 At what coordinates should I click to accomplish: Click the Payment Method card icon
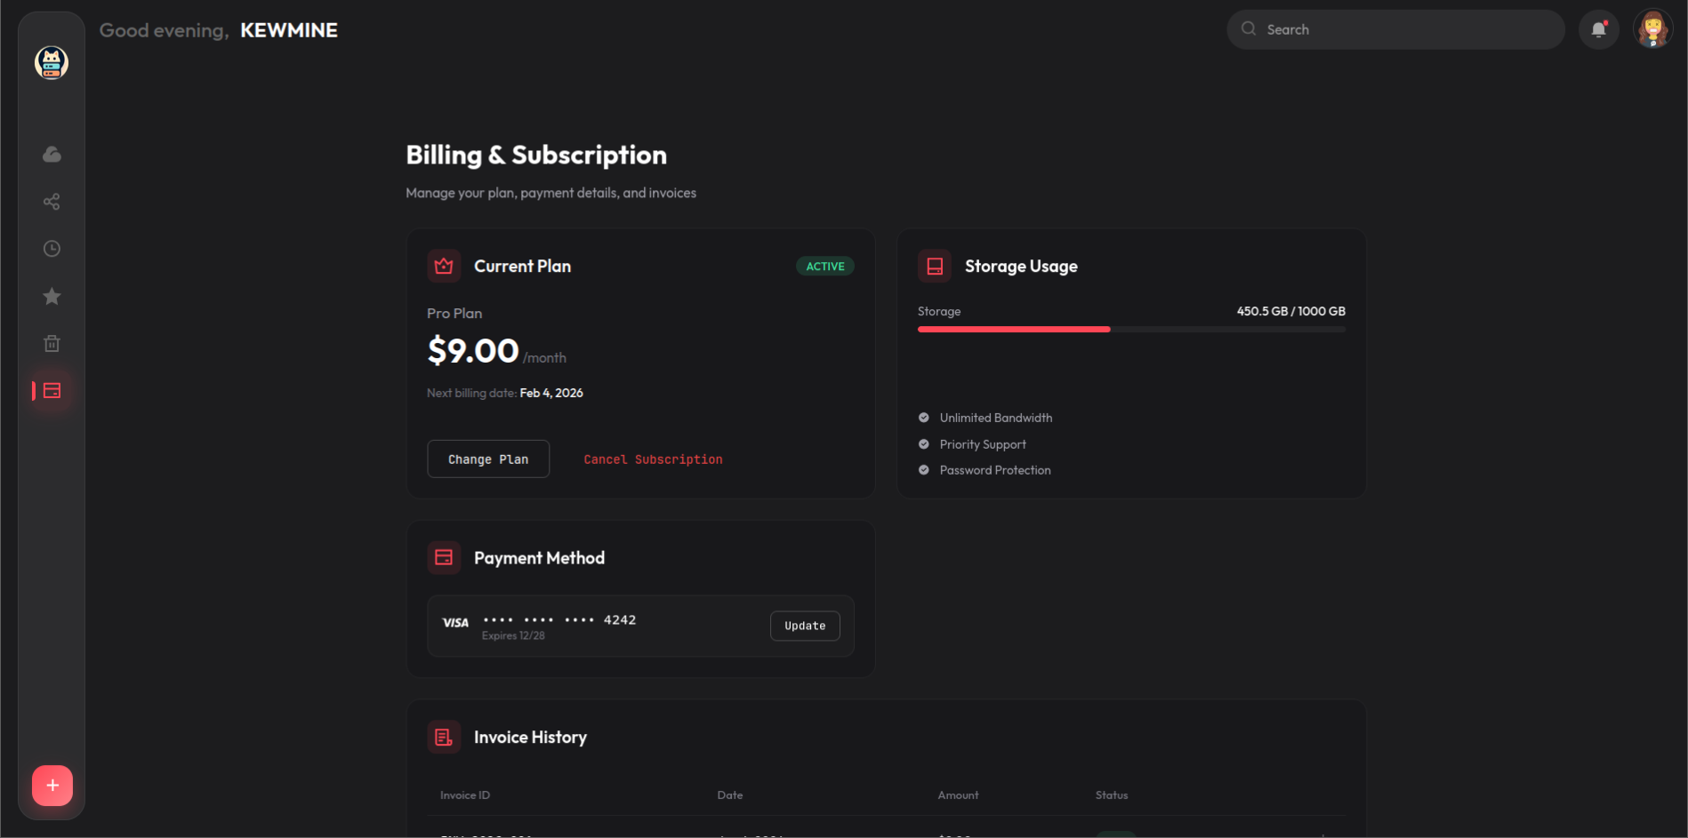point(444,557)
